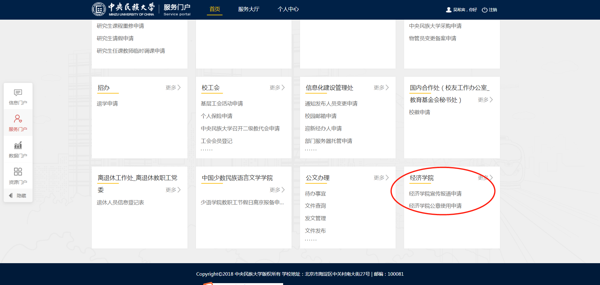Click the 注销 power icon
Viewport: 600px width, 285px height.
[x=484, y=10]
